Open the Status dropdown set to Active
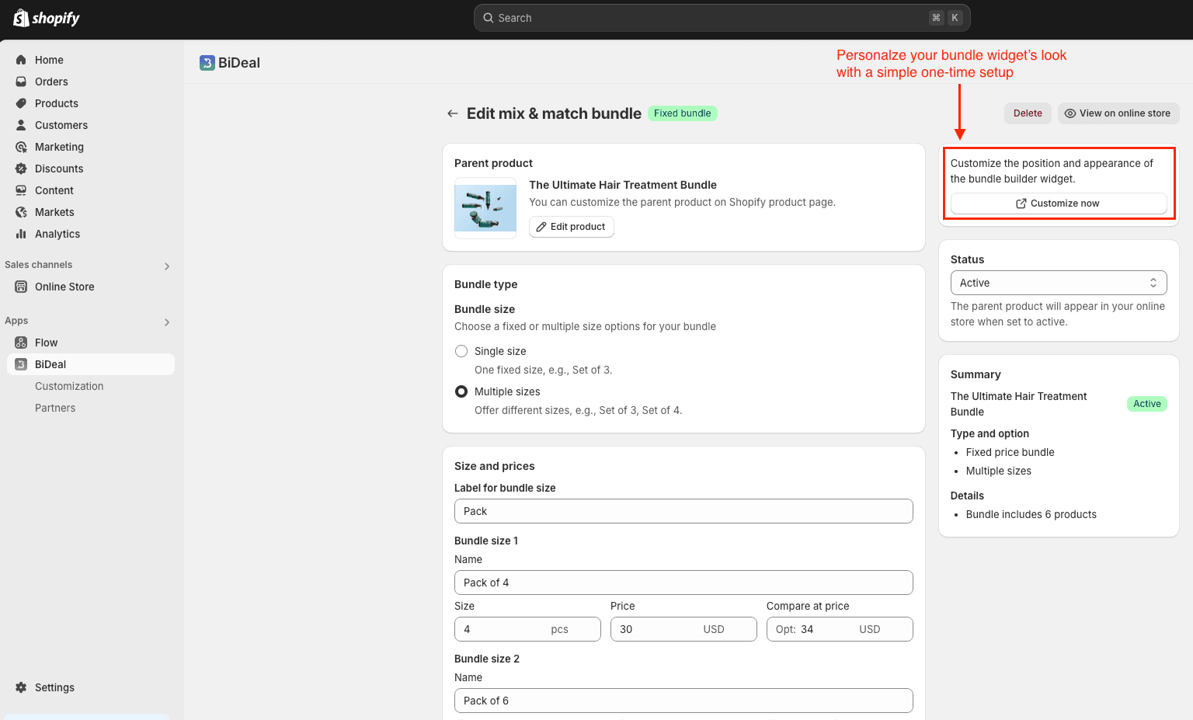Screen dimensions: 1193x720 [x=1059, y=283]
